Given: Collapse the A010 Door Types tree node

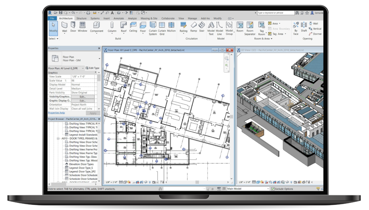Looking at the screenshot, I should pos(58,138).
